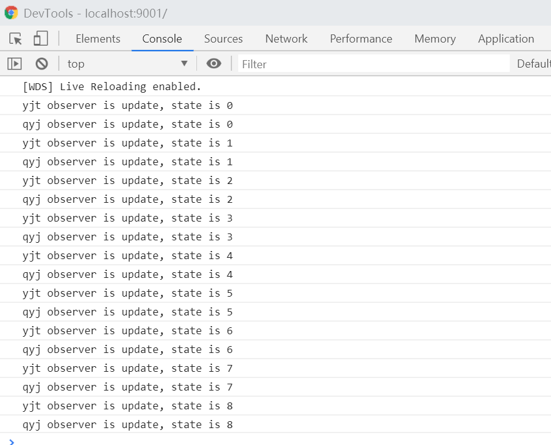This screenshot has width=551, height=445.
Task: Open the Default log levels dropdown
Action: (533, 63)
